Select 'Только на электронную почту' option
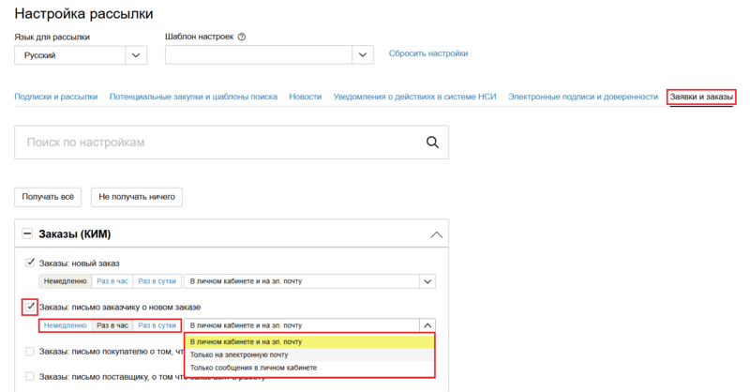Viewport: 750px width, 392px height. [239, 355]
